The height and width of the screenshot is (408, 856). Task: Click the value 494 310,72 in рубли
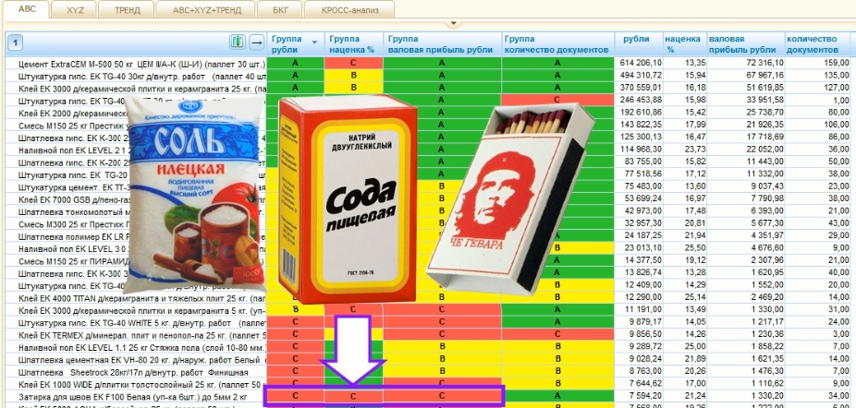(642, 75)
